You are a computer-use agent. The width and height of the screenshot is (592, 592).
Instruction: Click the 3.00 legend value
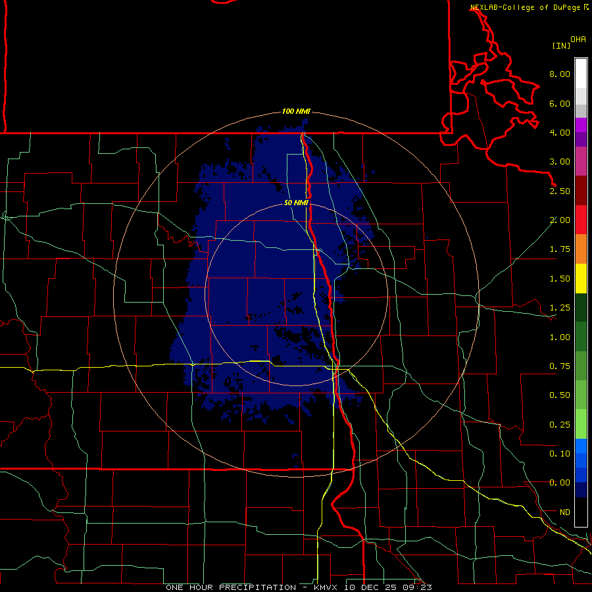(x=560, y=162)
